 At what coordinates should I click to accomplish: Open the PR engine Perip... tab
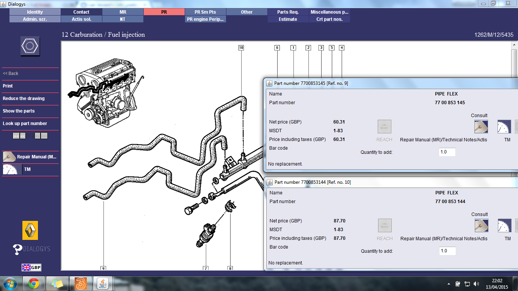click(205, 19)
